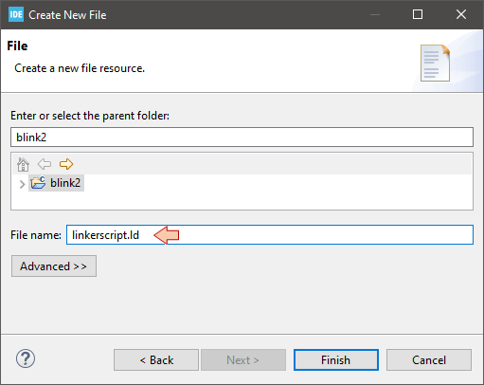Expand options with the Advanced >> button

(54, 266)
